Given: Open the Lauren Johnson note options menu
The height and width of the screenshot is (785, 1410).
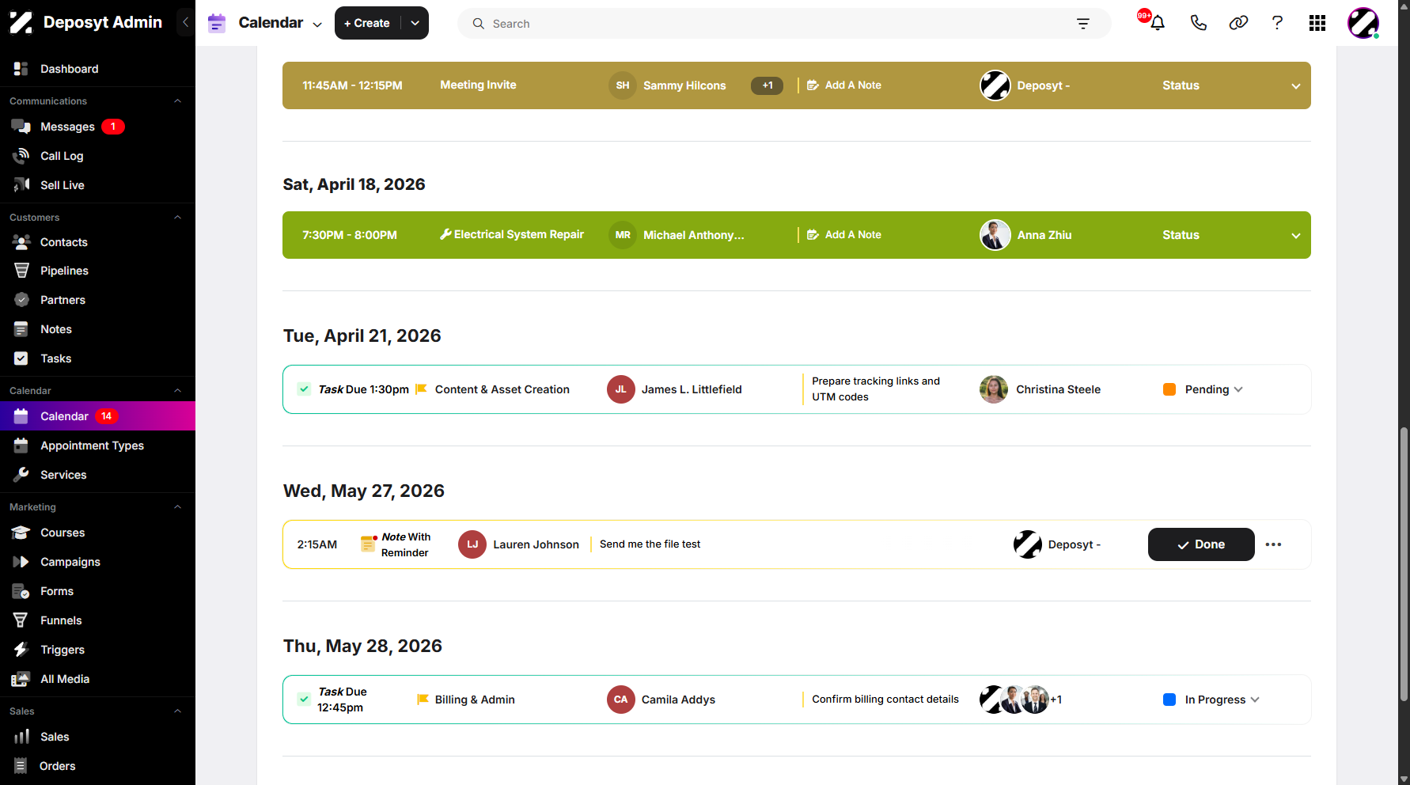Looking at the screenshot, I should [x=1273, y=544].
